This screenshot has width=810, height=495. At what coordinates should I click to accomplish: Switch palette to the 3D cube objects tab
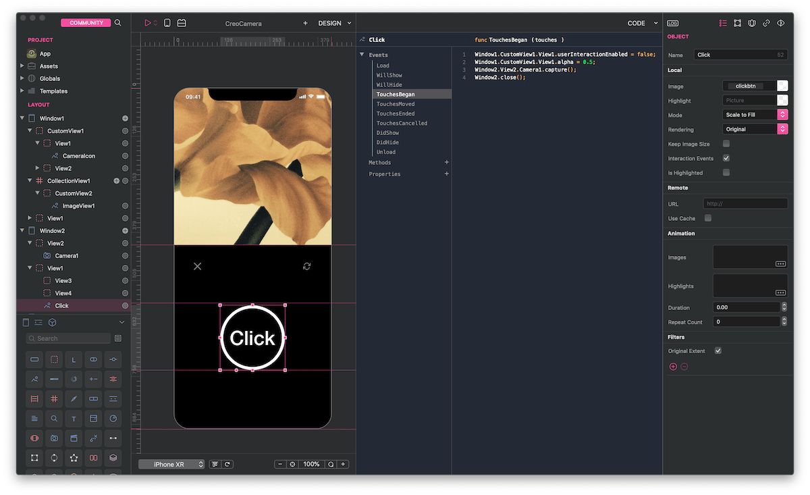(x=52, y=323)
